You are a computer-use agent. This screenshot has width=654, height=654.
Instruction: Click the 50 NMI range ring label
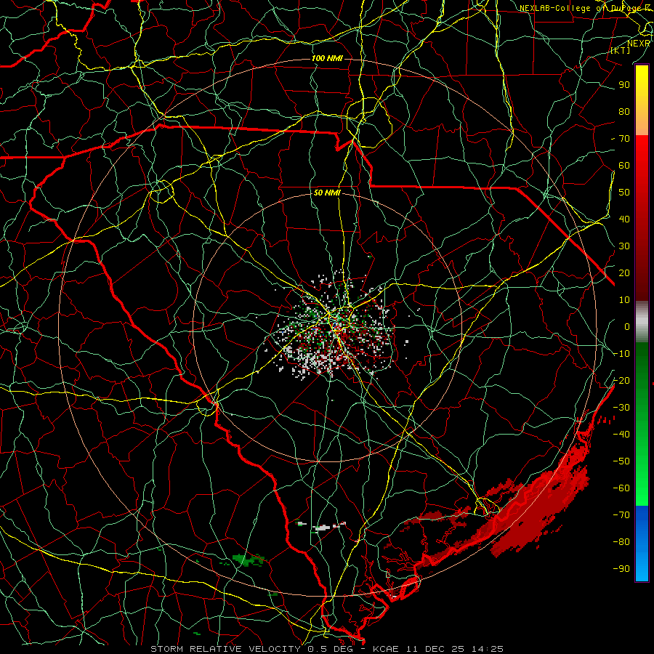click(x=327, y=193)
